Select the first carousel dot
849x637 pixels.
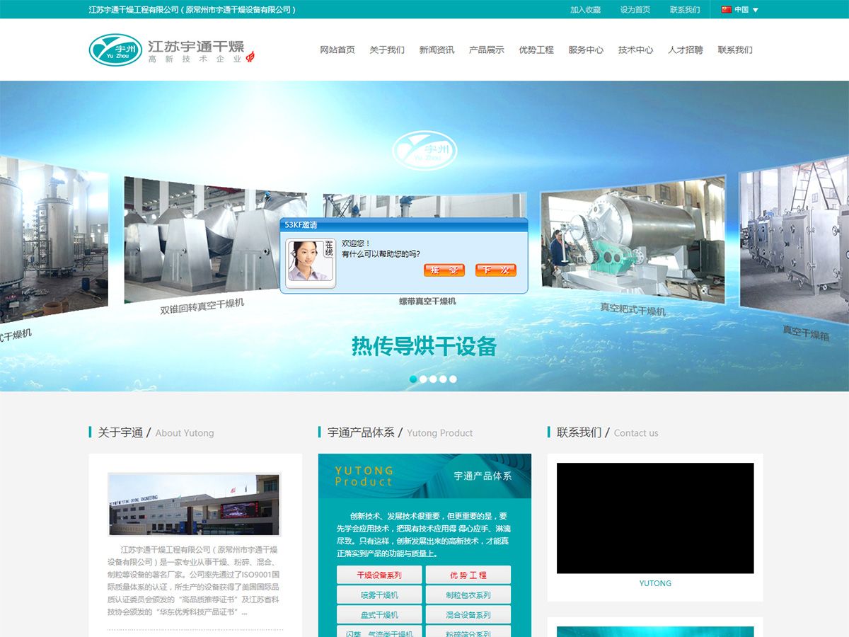tap(413, 379)
